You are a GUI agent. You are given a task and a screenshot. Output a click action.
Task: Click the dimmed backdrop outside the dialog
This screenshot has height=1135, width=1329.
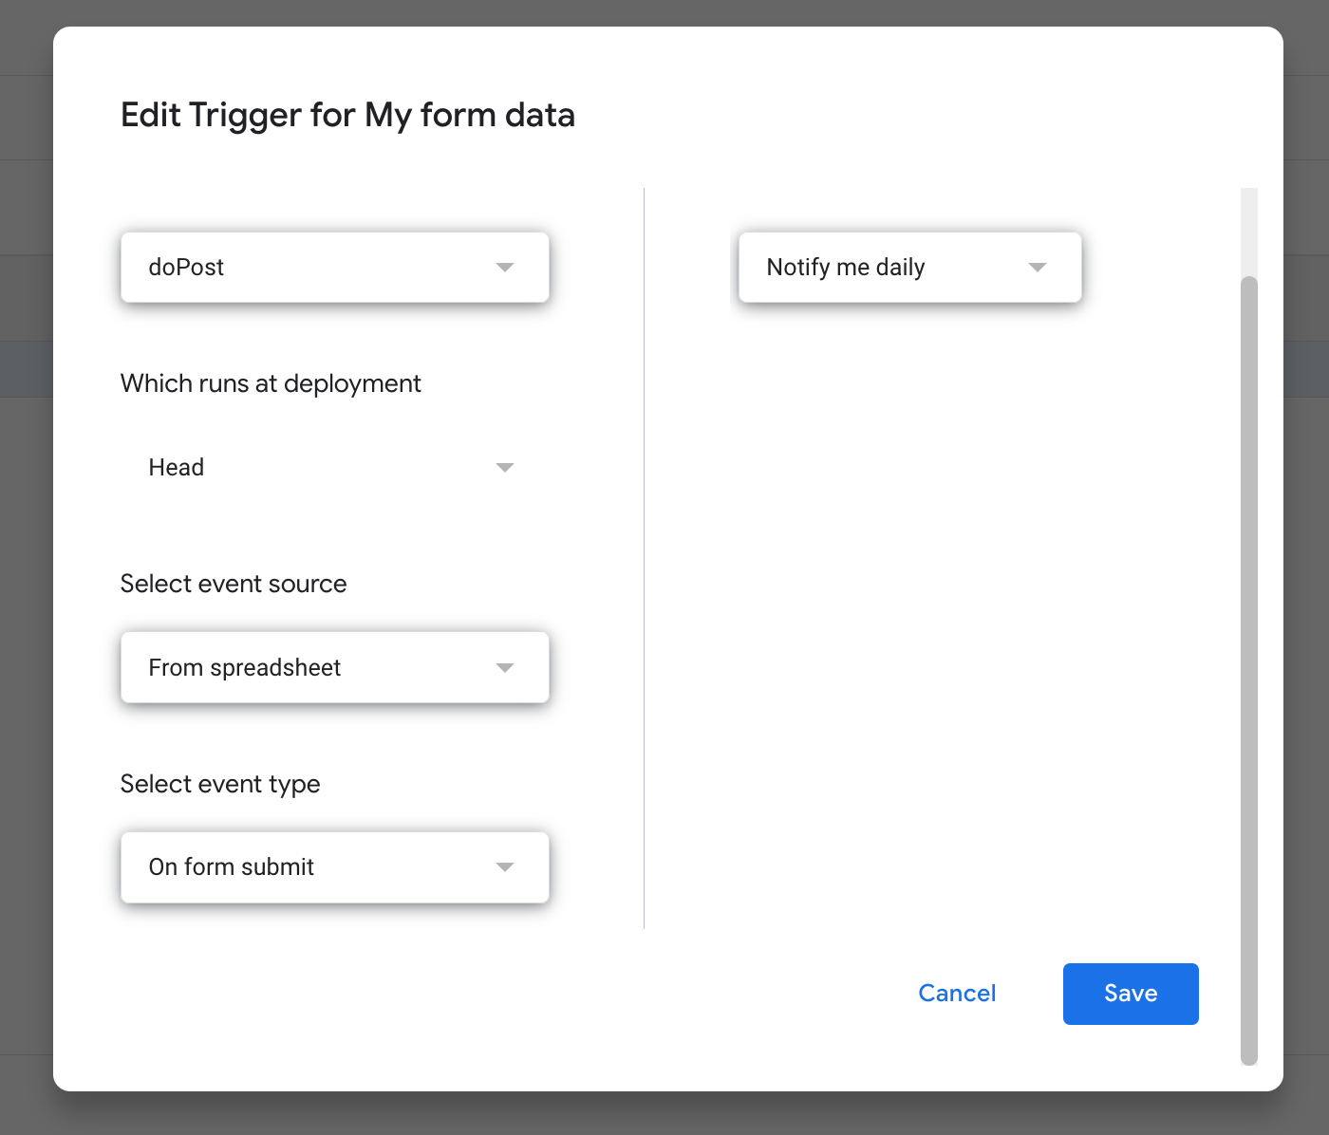point(25,569)
